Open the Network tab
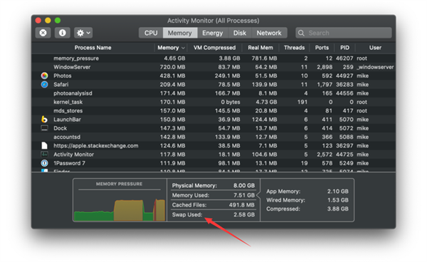The width and height of the screenshot is (427, 262). 269,33
